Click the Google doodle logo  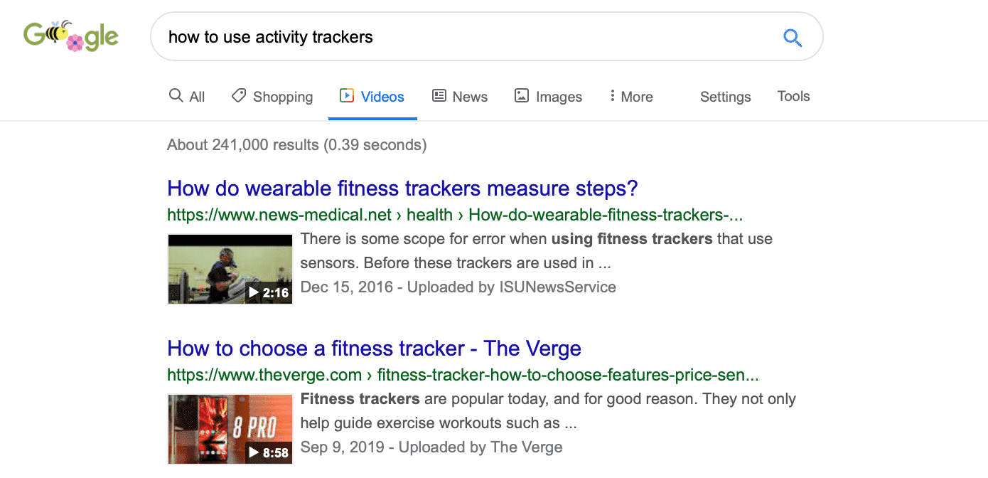[71, 36]
